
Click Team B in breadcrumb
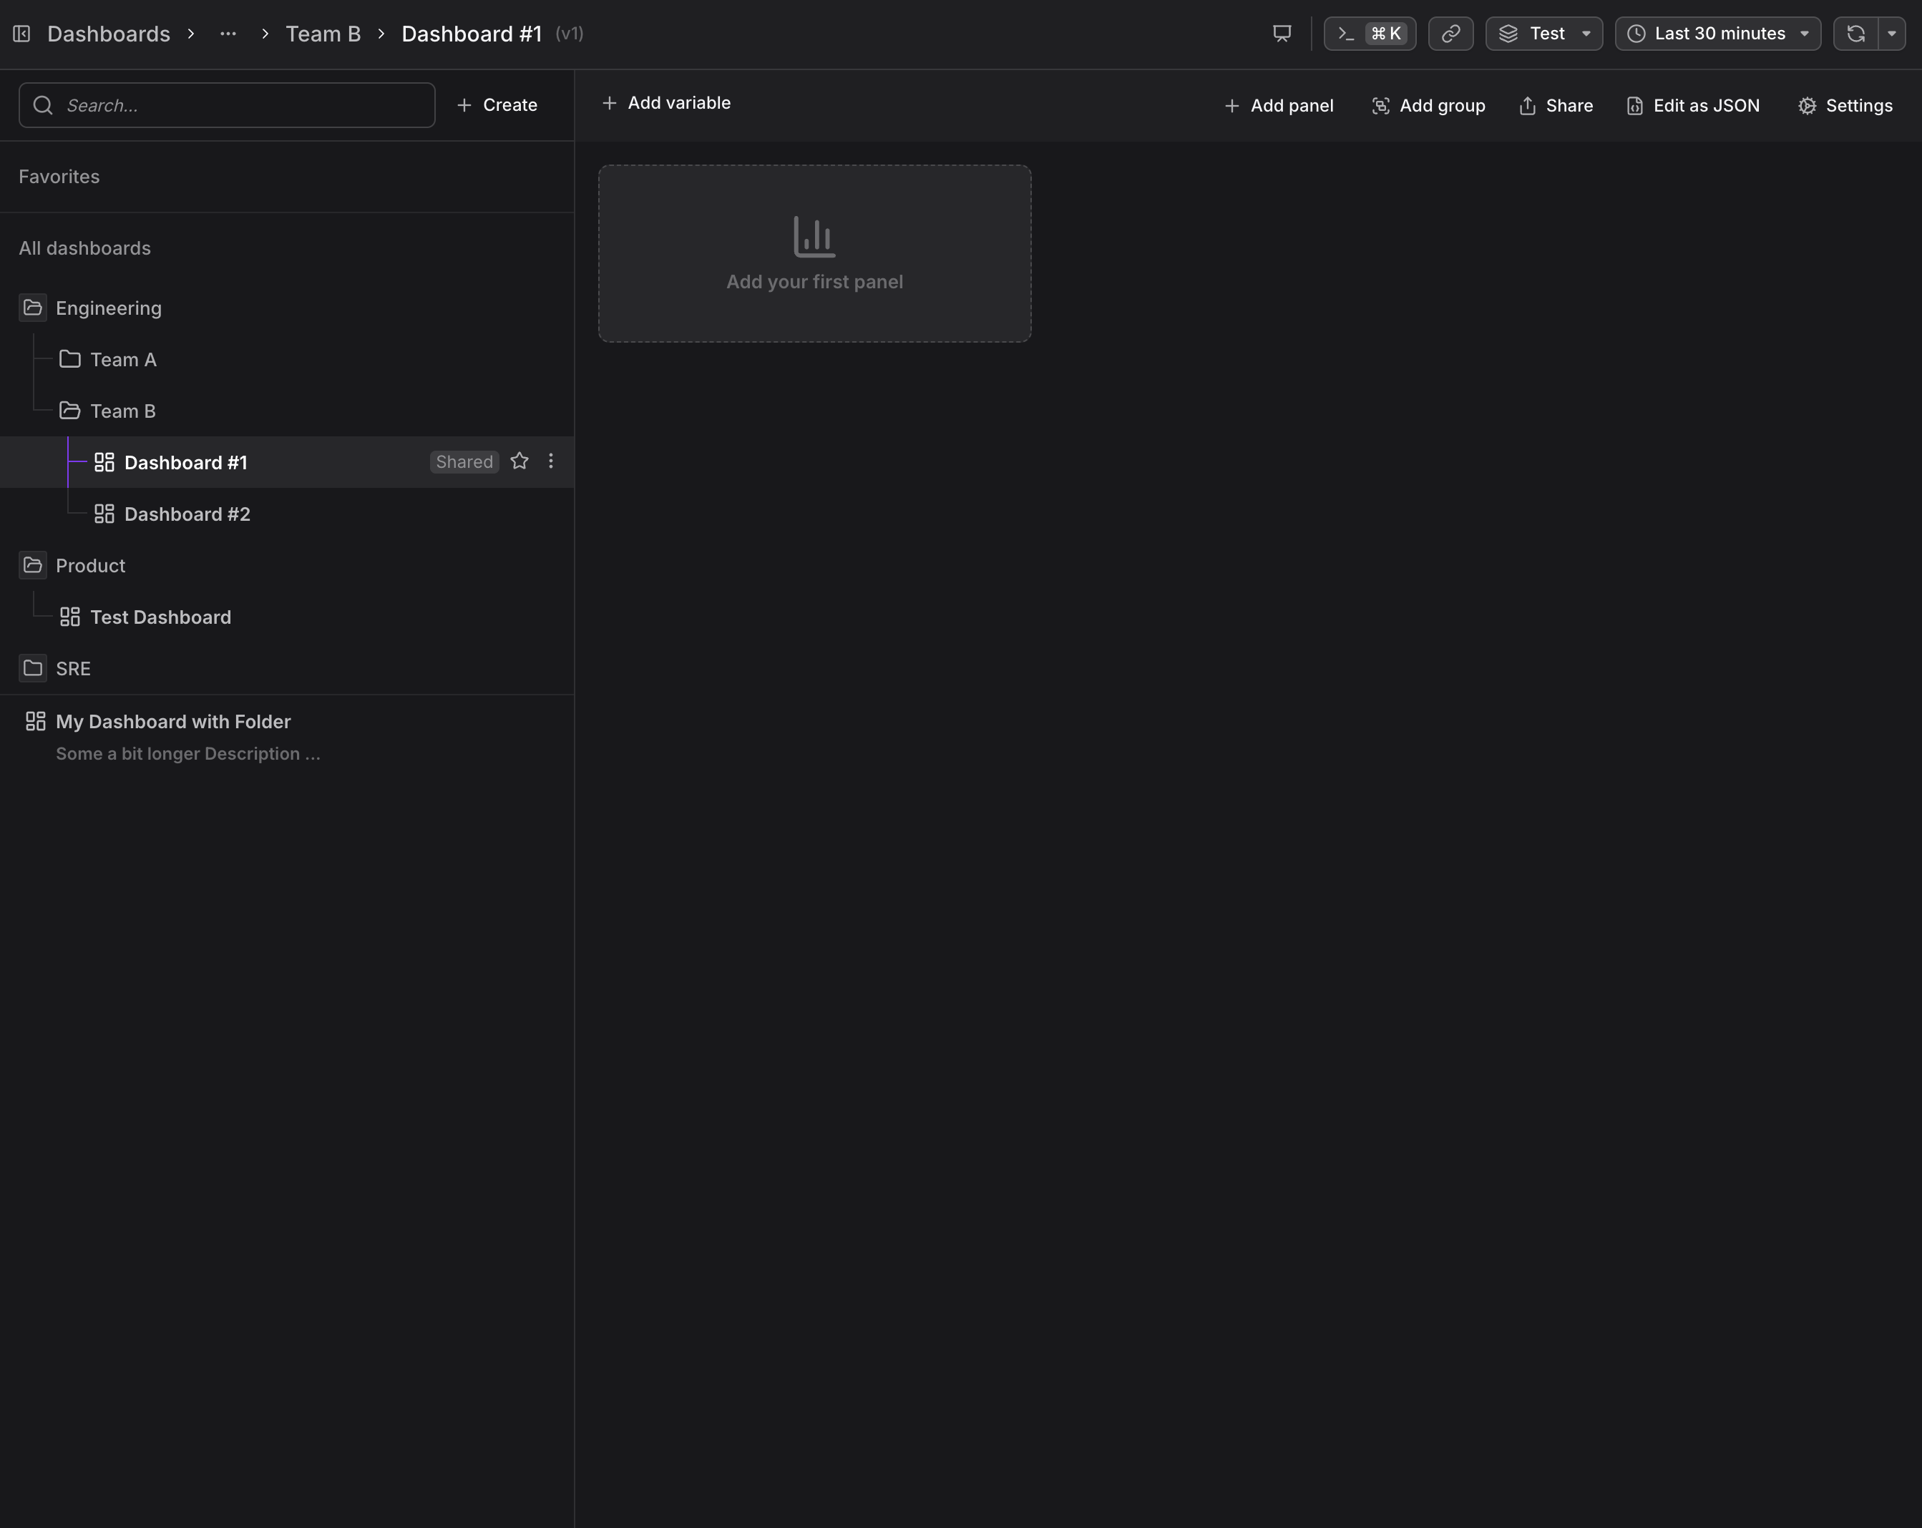tap(323, 34)
